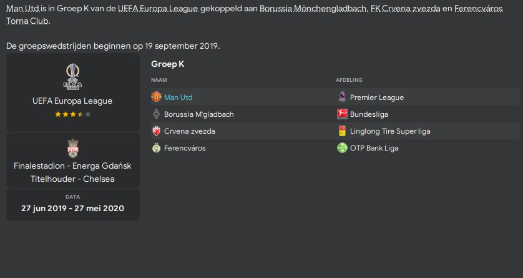Open the Man Utd team link in group table
Viewport: 523px width, 278px height.
178,97
